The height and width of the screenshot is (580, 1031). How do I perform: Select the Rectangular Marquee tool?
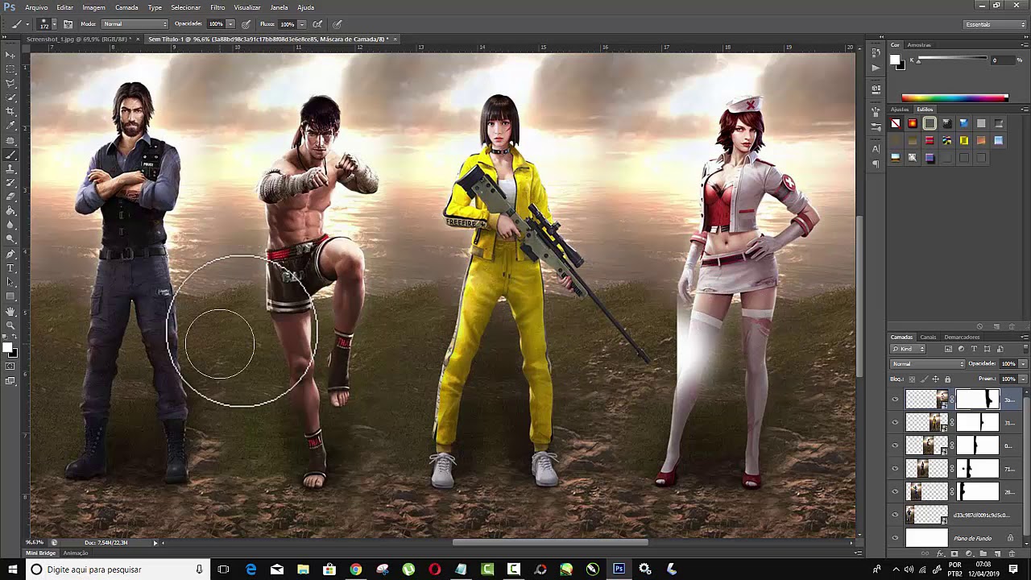point(10,69)
